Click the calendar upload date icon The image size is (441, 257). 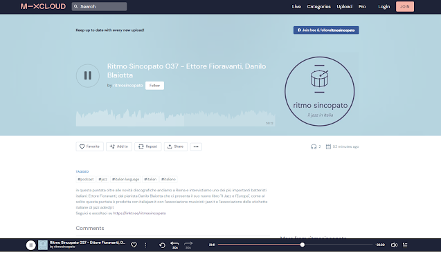tap(328, 146)
